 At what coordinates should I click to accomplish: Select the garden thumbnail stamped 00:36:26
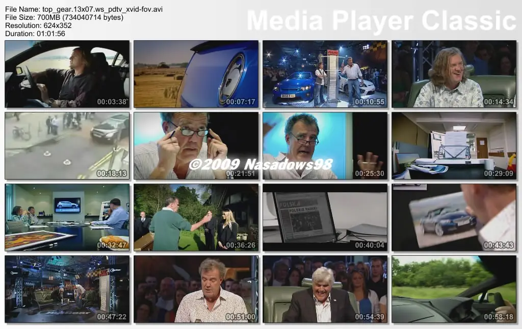point(196,218)
